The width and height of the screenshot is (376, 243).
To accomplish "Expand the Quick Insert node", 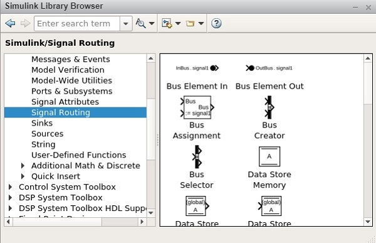I will click(x=23, y=176).
